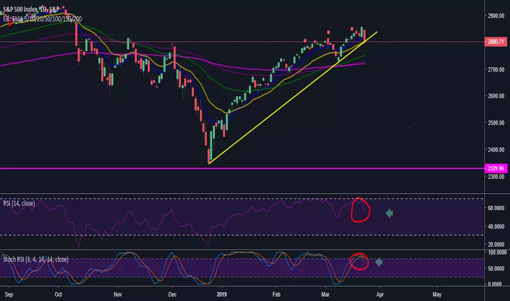Image resolution: width=510 pixels, height=301 pixels.
Task: Click the 2019 label on time axis
Action: pyautogui.click(x=222, y=294)
